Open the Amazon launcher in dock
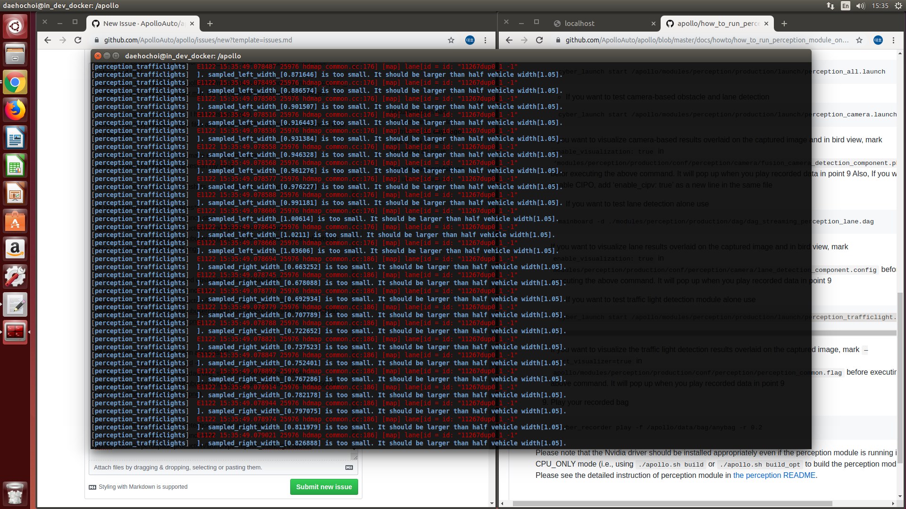The image size is (906, 509). click(x=15, y=249)
